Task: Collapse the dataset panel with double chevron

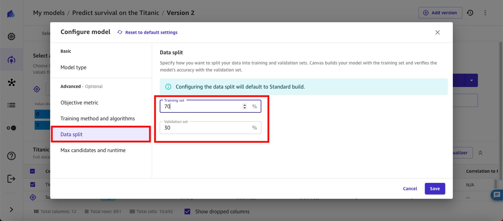Action: coord(480,153)
